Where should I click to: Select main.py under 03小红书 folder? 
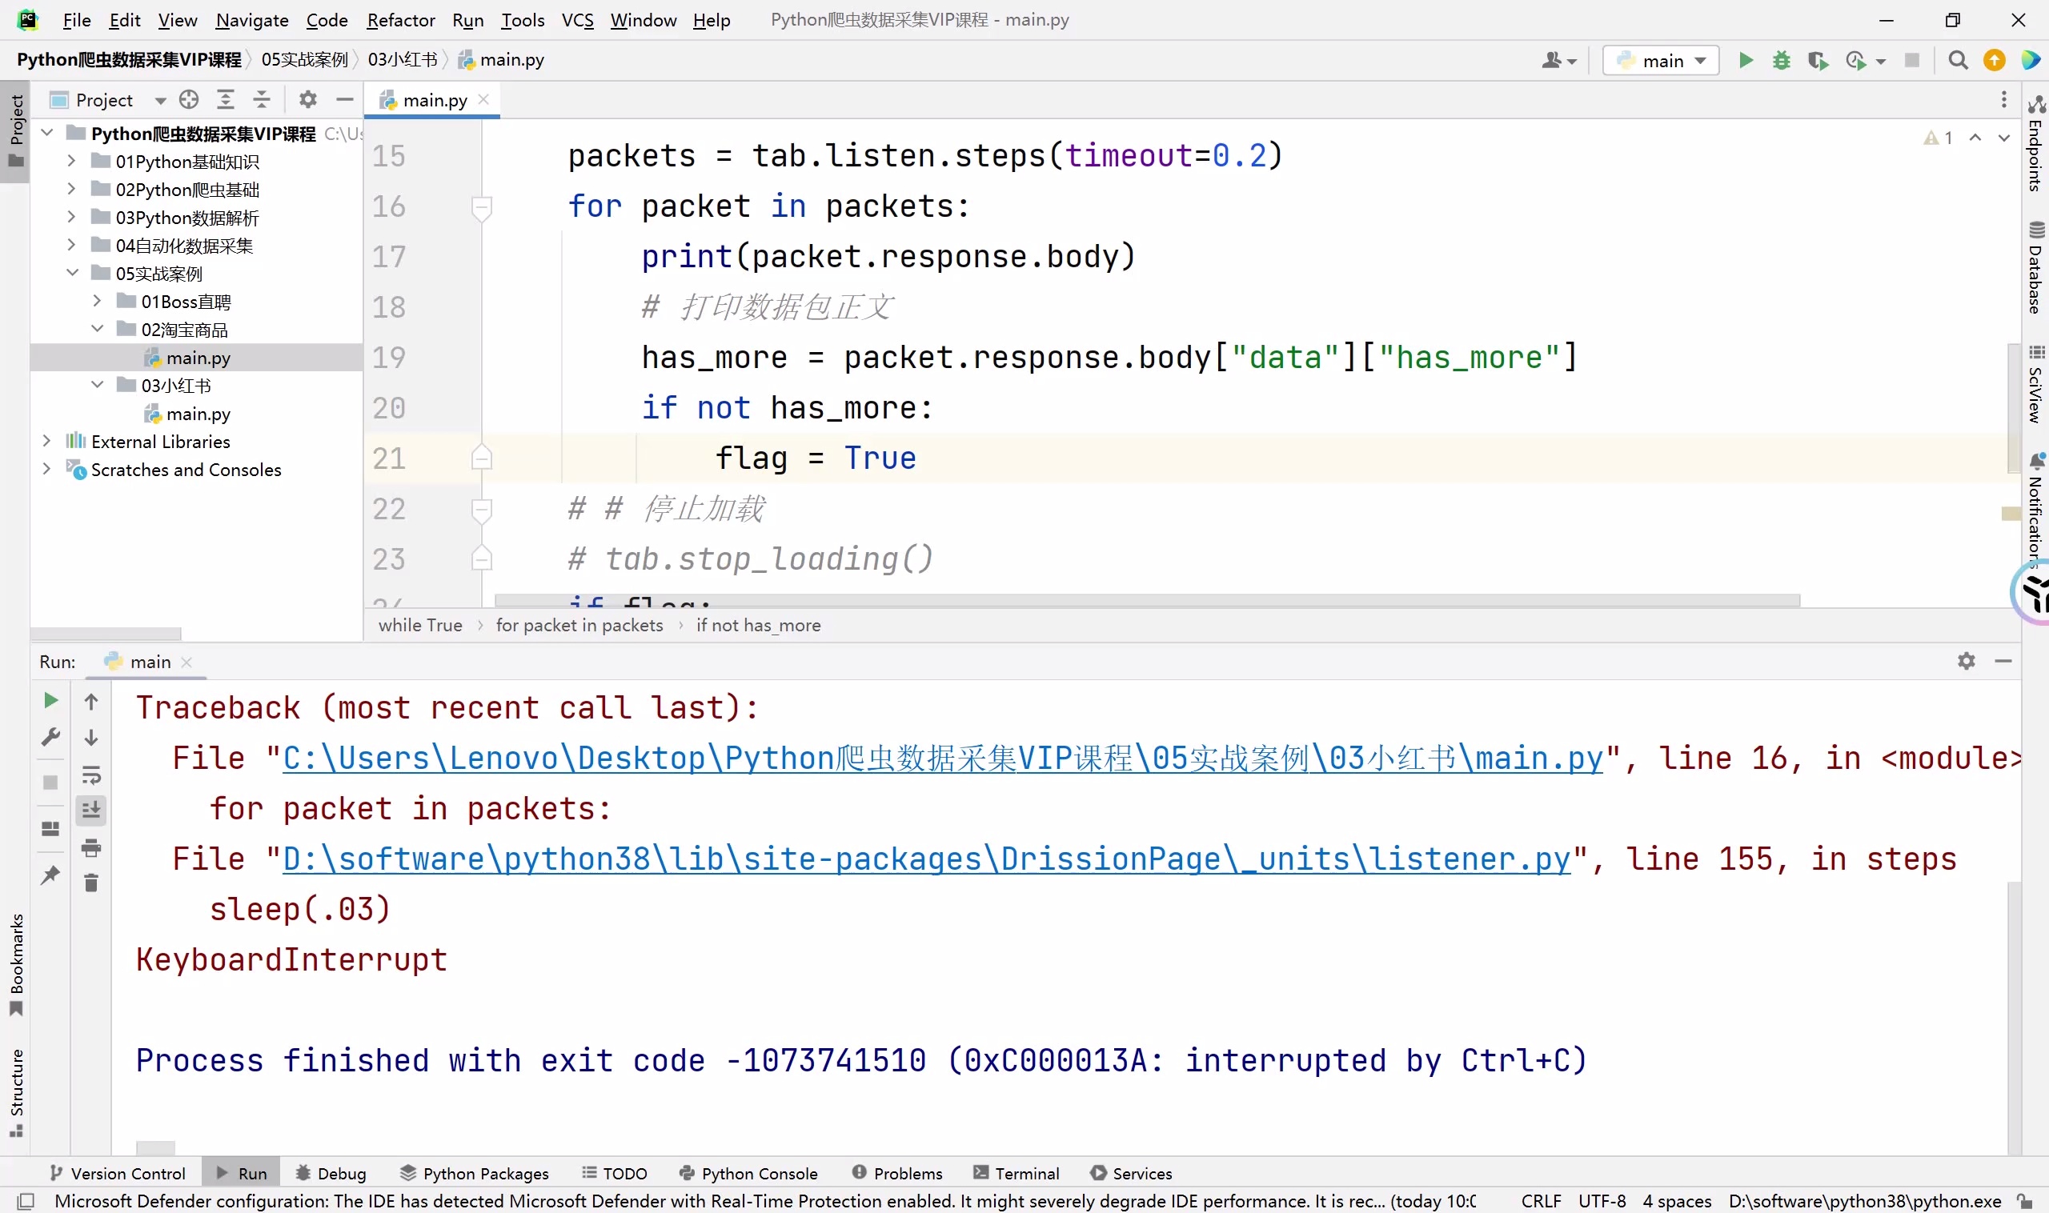(x=198, y=414)
